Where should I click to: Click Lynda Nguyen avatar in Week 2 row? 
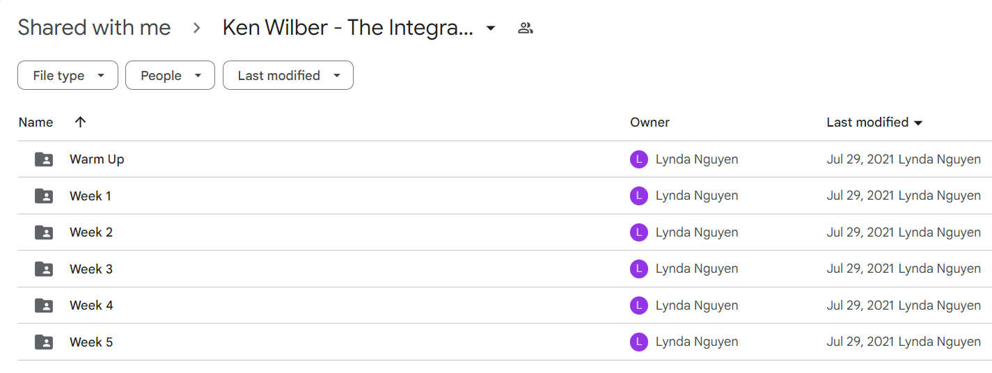(639, 232)
